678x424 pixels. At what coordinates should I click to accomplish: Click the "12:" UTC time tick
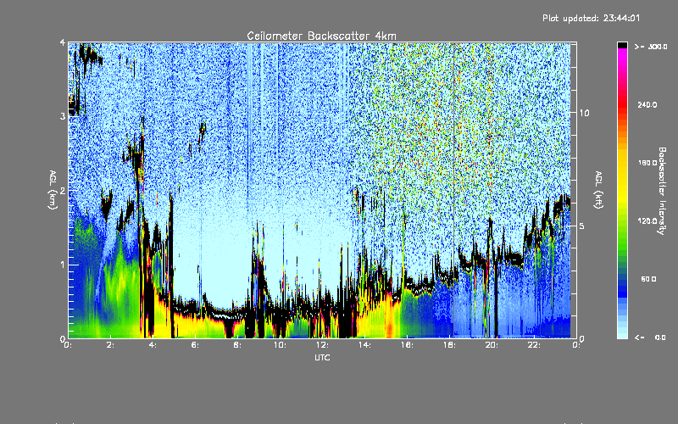pos(322,345)
